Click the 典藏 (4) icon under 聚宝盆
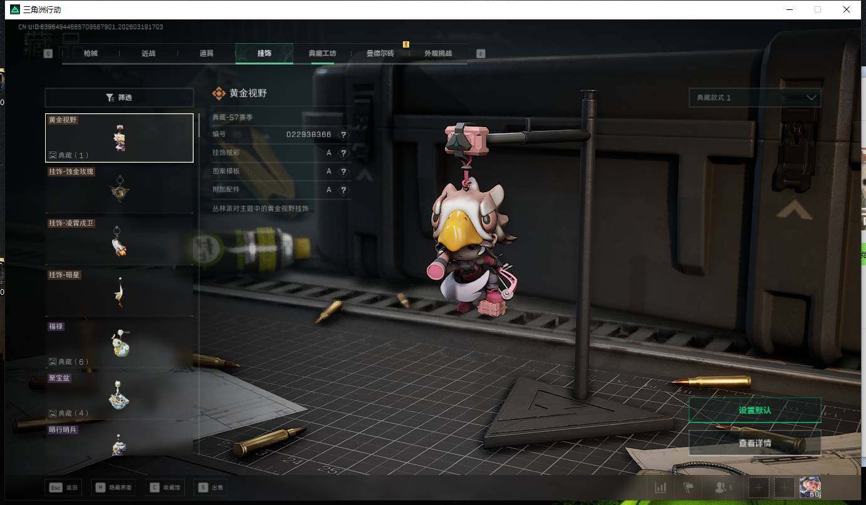Viewport: 866px width, 505px height. (x=53, y=413)
